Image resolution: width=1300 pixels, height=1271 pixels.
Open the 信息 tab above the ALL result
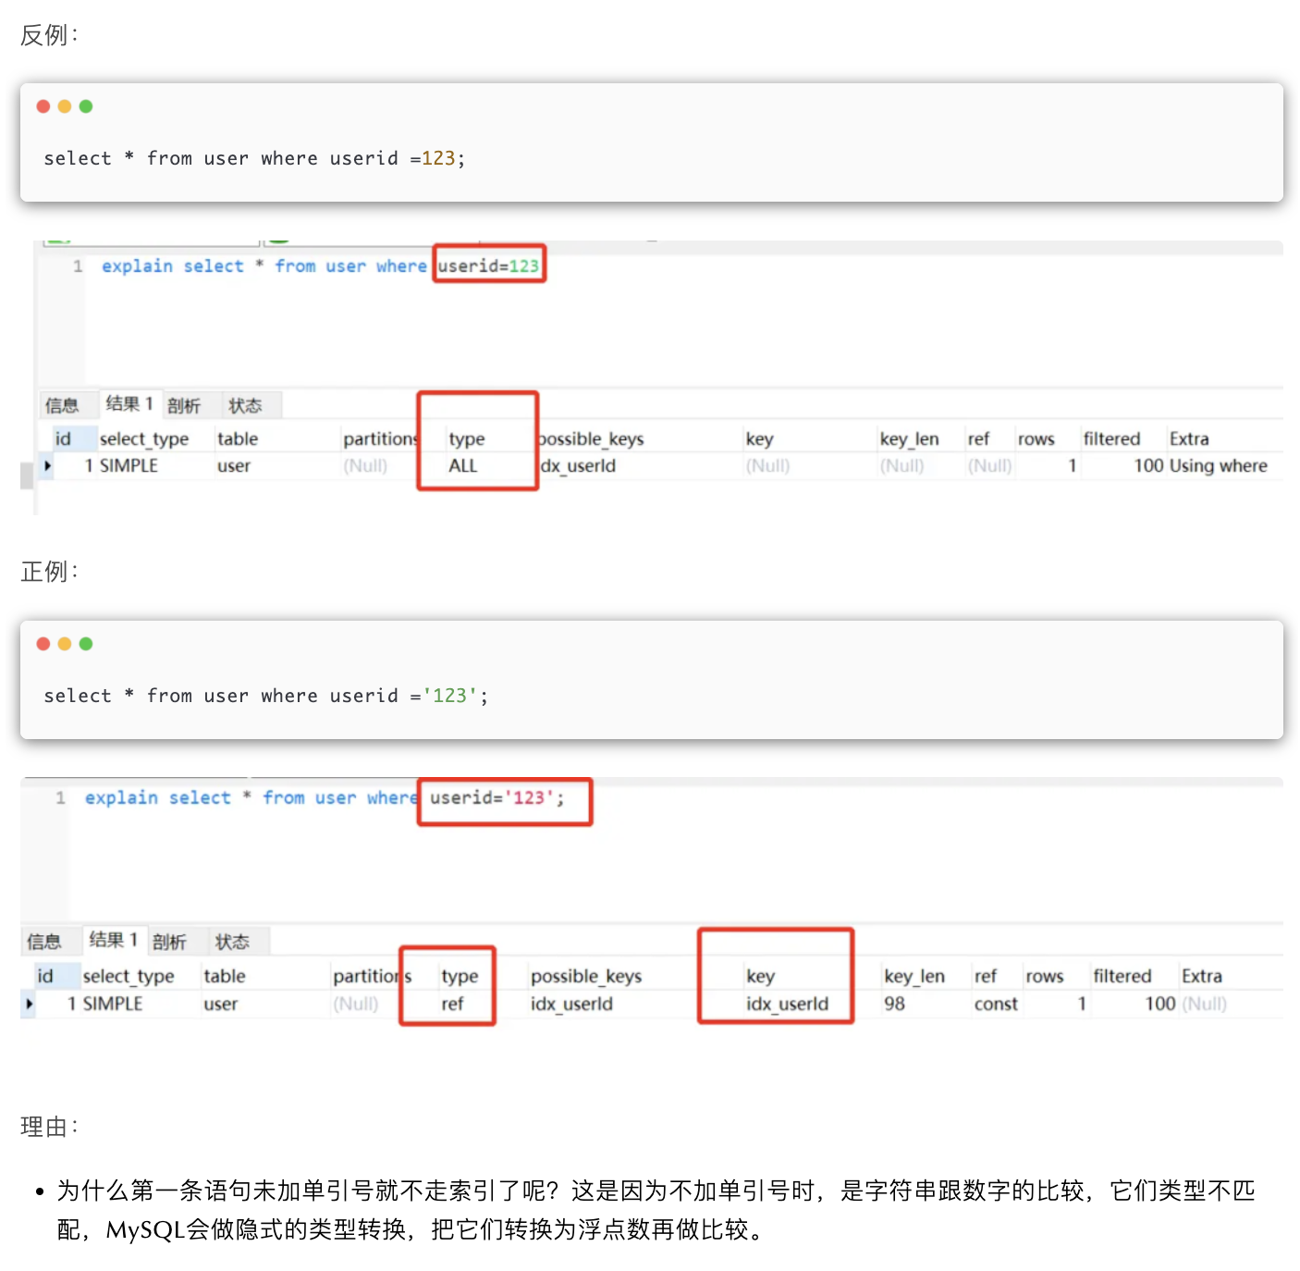tap(62, 405)
